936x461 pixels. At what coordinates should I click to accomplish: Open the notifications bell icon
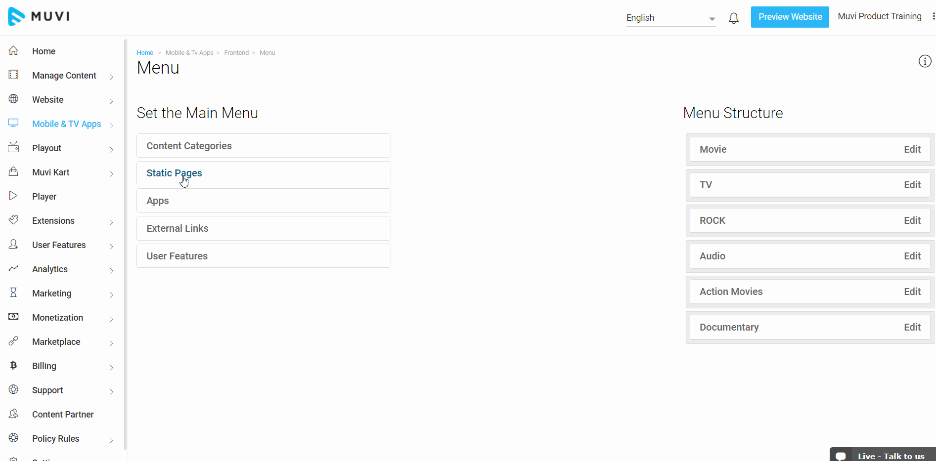click(x=734, y=18)
